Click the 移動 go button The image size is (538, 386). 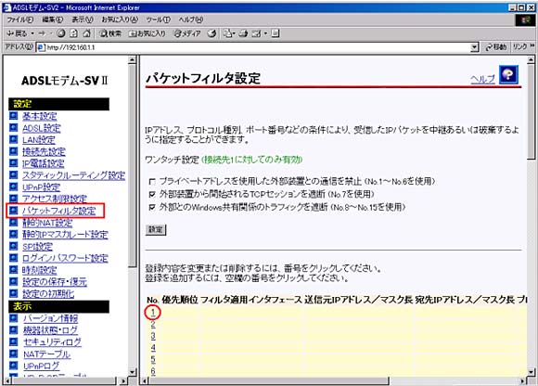click(x=496, y=47)
